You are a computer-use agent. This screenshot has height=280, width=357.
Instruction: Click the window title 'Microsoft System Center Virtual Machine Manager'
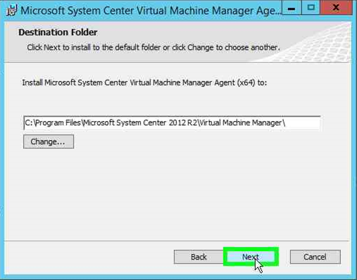tap(151, 11)
